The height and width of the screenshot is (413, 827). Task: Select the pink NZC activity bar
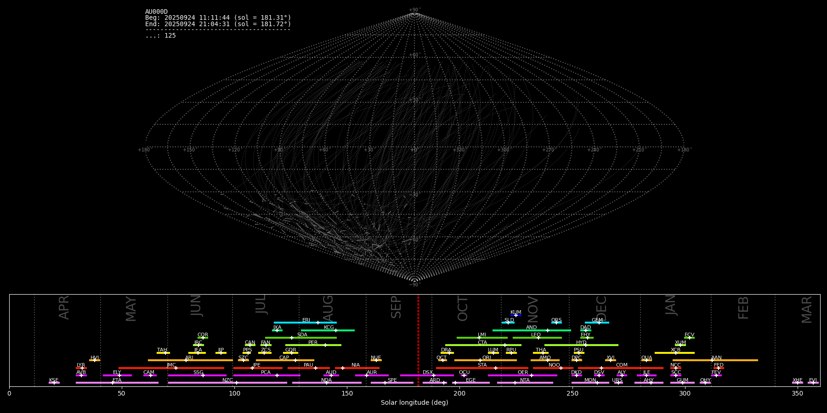227,383
